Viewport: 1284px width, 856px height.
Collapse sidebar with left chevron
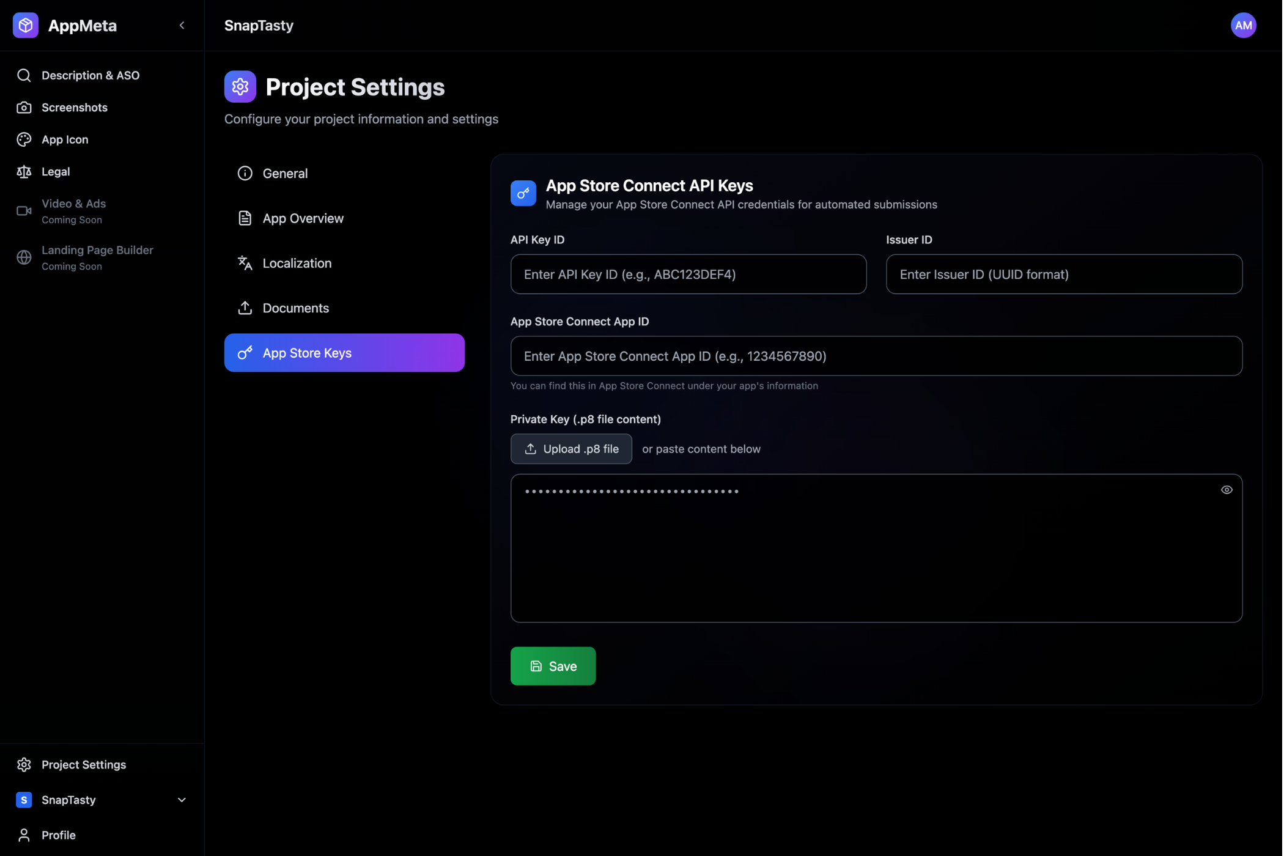[182, 25]
